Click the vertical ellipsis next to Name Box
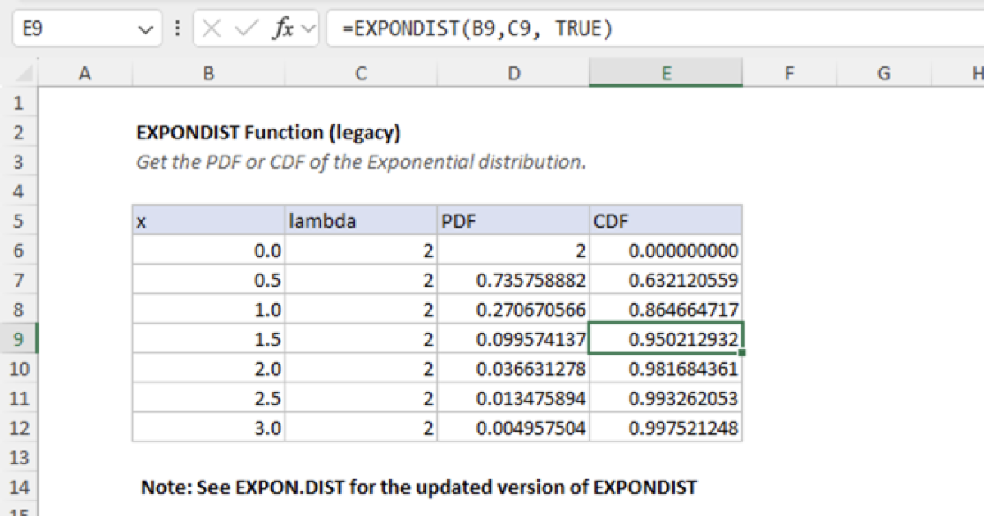 coord(177,28)
